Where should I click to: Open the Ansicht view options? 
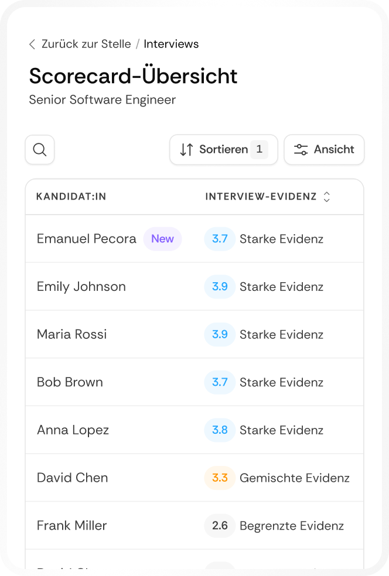point(324,149)
